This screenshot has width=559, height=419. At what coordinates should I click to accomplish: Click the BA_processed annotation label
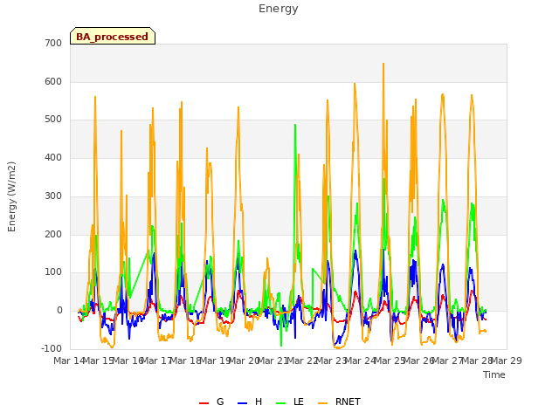click(113, 36)
